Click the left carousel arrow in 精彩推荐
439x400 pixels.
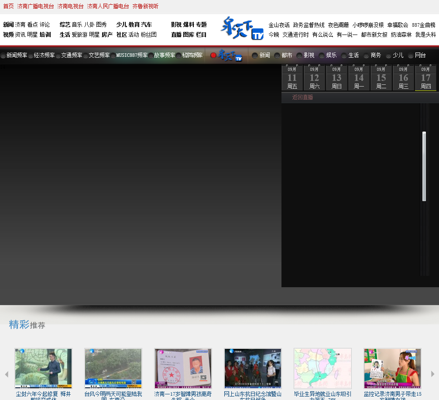[x=7, y=374]
